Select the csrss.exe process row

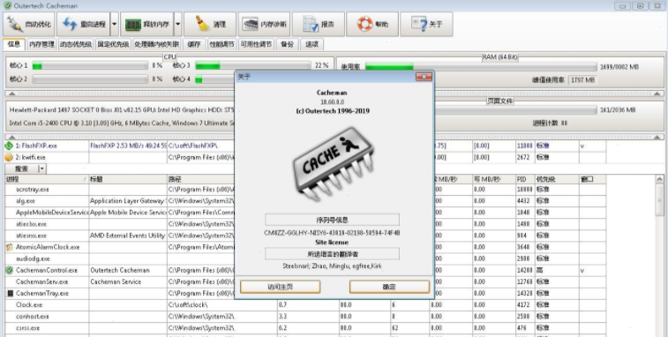pos(305,328)
